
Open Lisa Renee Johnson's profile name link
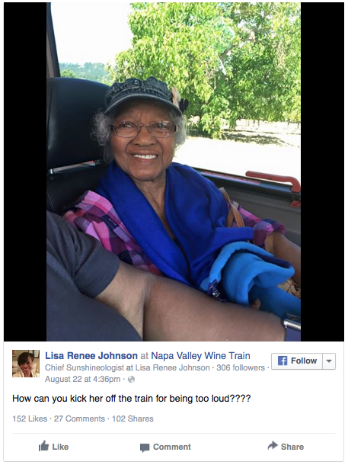click(91, 355)
